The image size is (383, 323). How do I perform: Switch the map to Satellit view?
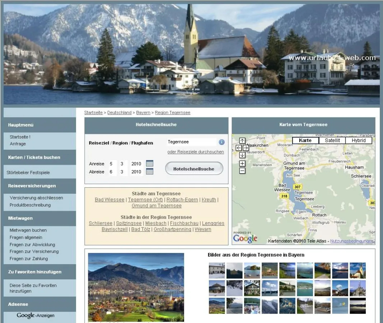332,140
